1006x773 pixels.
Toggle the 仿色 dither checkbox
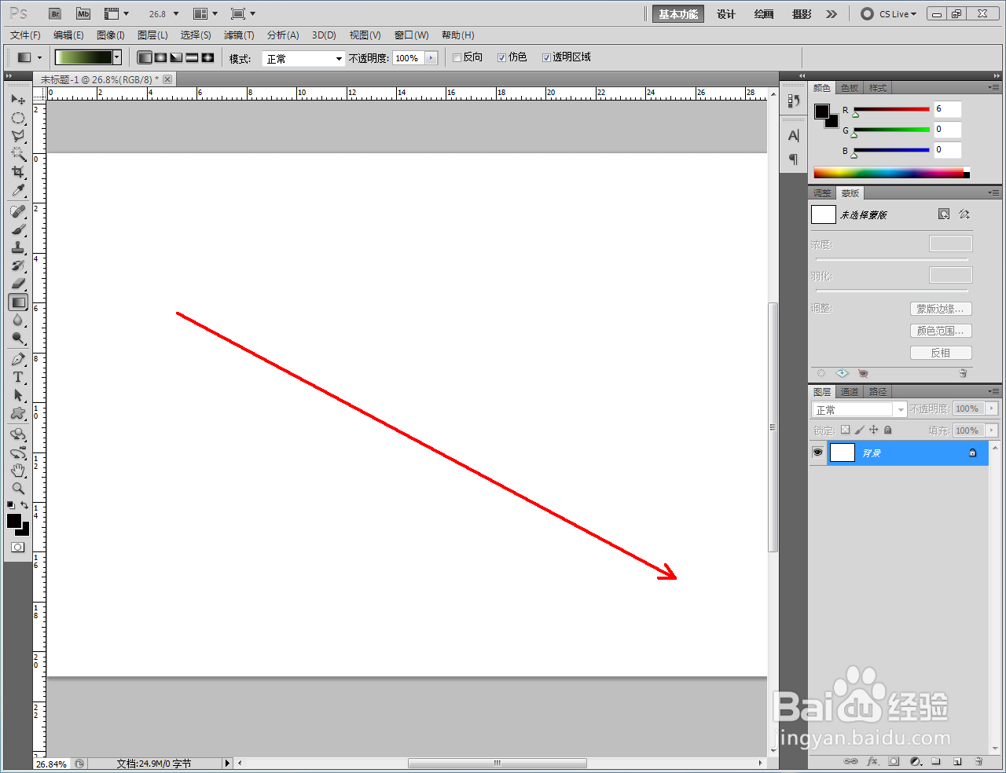[501, 57]
